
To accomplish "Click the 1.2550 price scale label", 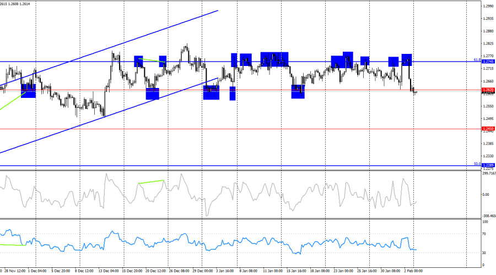I will click(488, 106).
